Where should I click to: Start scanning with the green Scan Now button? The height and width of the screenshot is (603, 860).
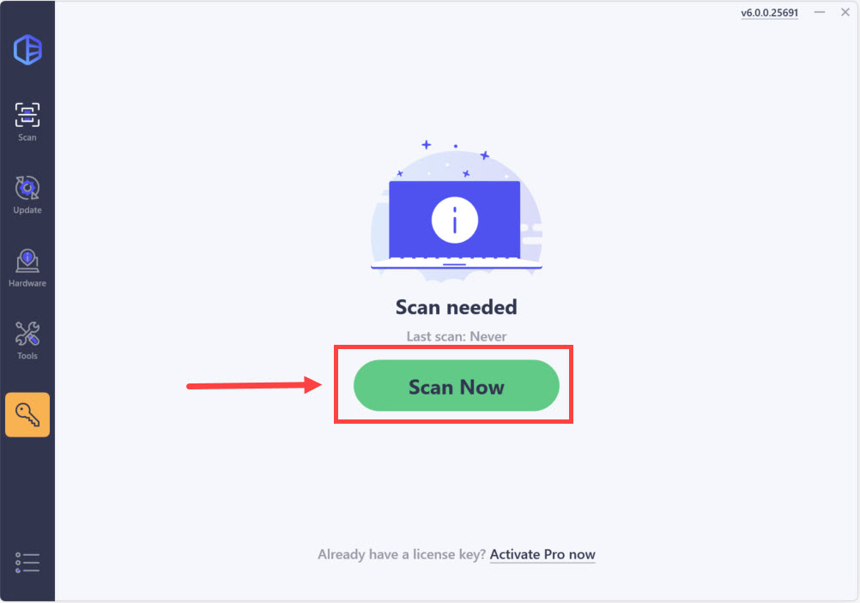coord(457,386)
